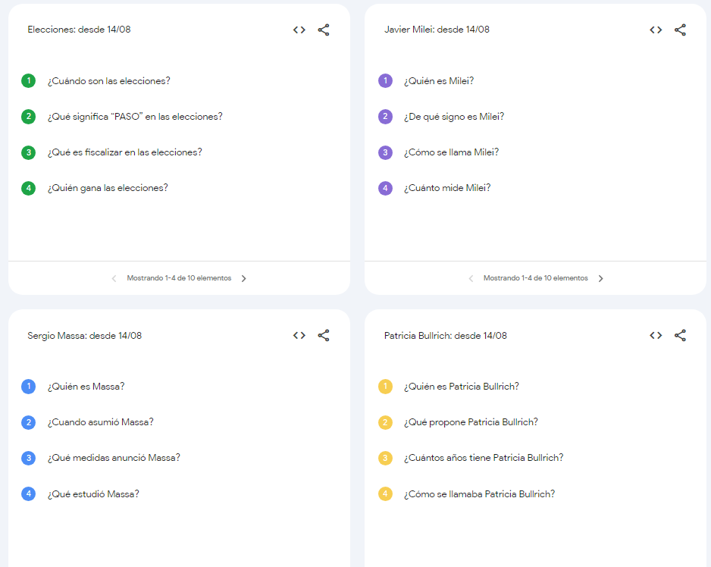
Task: Share the Patricia Bullrich card
Action: 680,335
